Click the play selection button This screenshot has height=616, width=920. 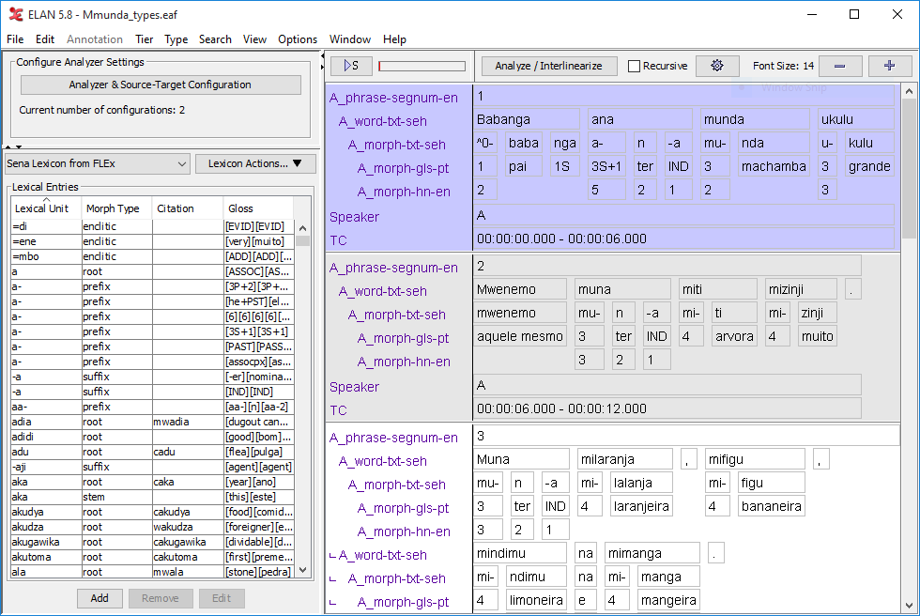coord(351,66)
